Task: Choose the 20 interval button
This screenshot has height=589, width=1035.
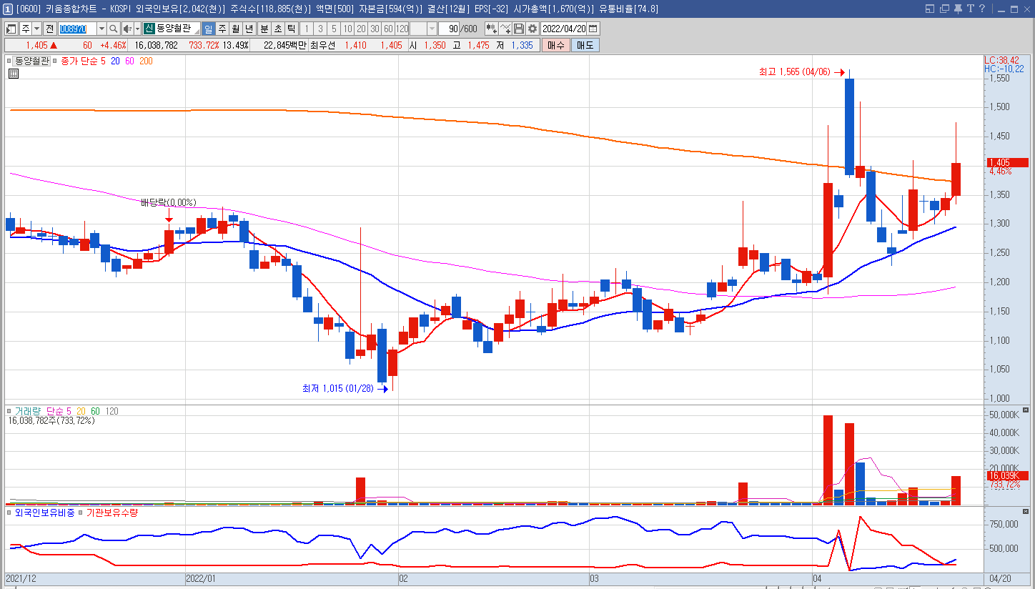Action: pyautogui.click(x=361, y=29)
